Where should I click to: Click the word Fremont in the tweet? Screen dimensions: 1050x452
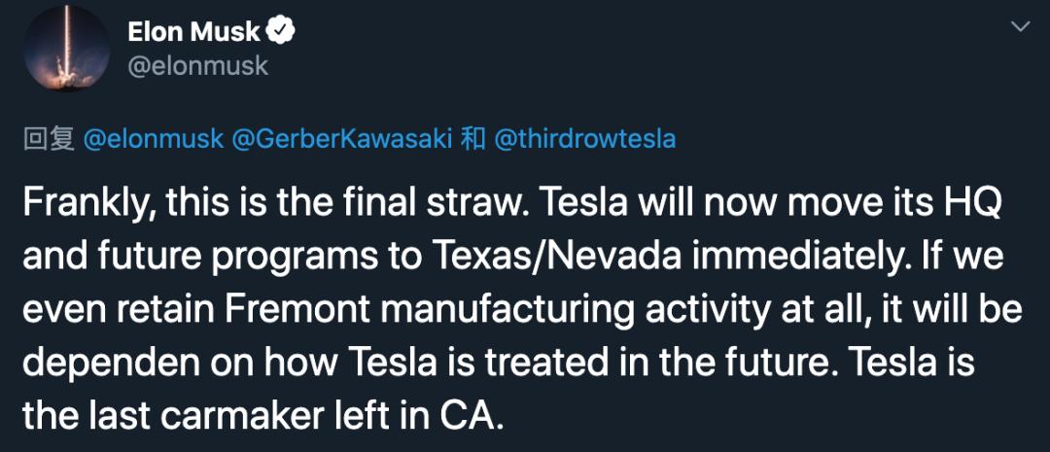[297, 311]
